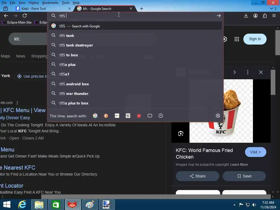This screenshot has height=210, width=280.
Task: Select suggestion t95 tv box
Action: [x=135, y=55]
